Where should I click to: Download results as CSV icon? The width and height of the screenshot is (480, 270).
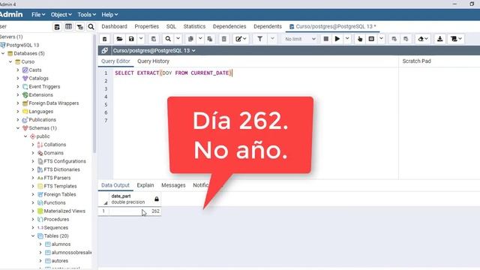440,39
